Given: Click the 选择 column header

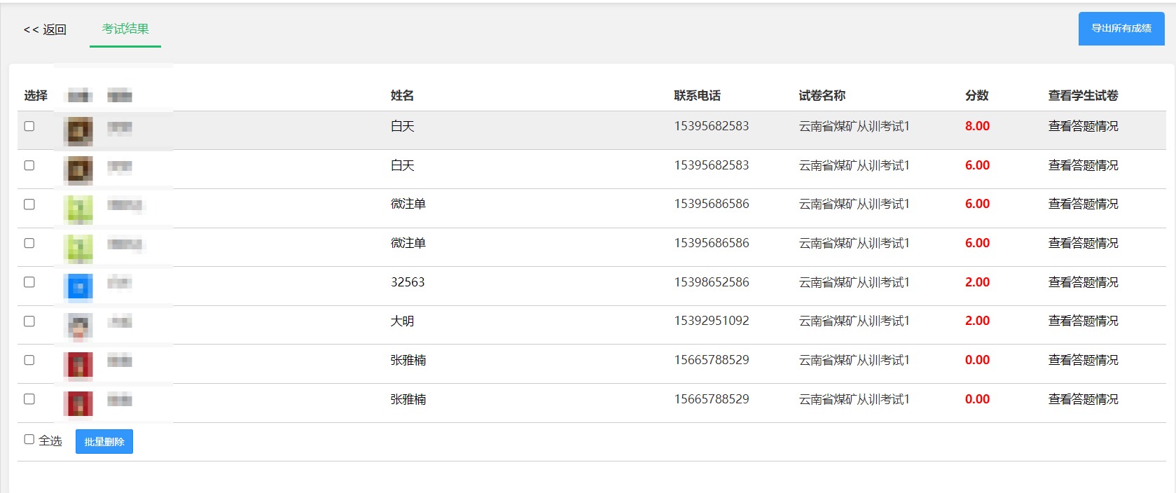Looking at the screenshot, I should click(x=36, y=95).
